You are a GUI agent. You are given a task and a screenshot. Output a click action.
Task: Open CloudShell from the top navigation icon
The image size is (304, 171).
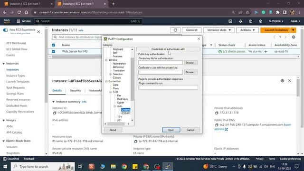tap(230, 21)
